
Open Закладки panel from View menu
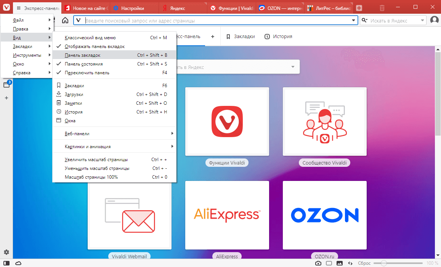(114, 85)
